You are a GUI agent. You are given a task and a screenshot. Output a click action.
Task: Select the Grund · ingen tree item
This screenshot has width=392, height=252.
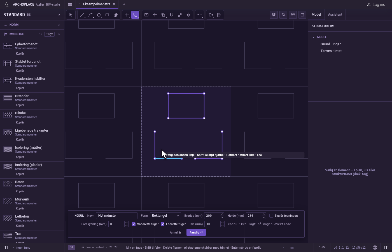click(331, 44)
